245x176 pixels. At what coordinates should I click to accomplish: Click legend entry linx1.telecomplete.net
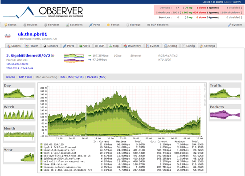(59, 150)
